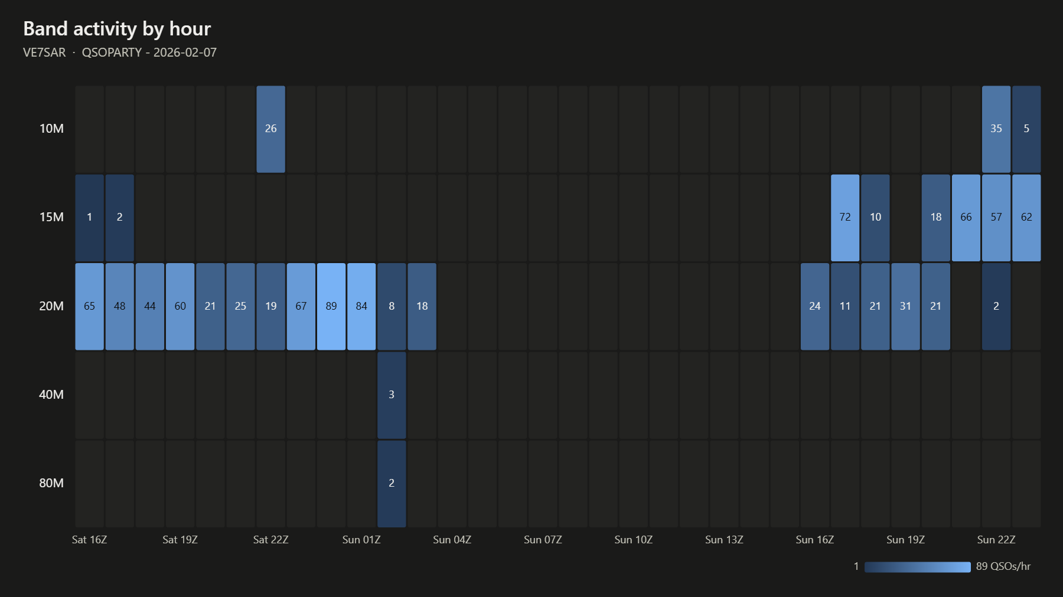Click the 80M band row label
Image resolution: width=1063 pixels, height=597 pixels.
(51, 483)
